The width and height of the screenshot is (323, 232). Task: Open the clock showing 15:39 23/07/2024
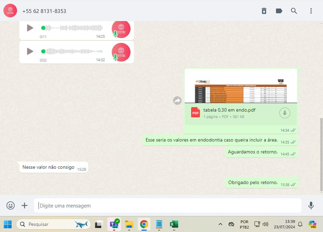284,224
